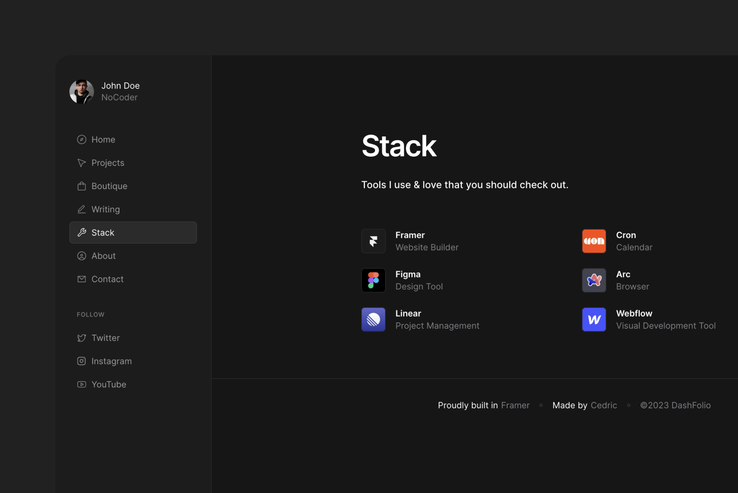
Task: Open the Writing page
Action: coord(133,209)
